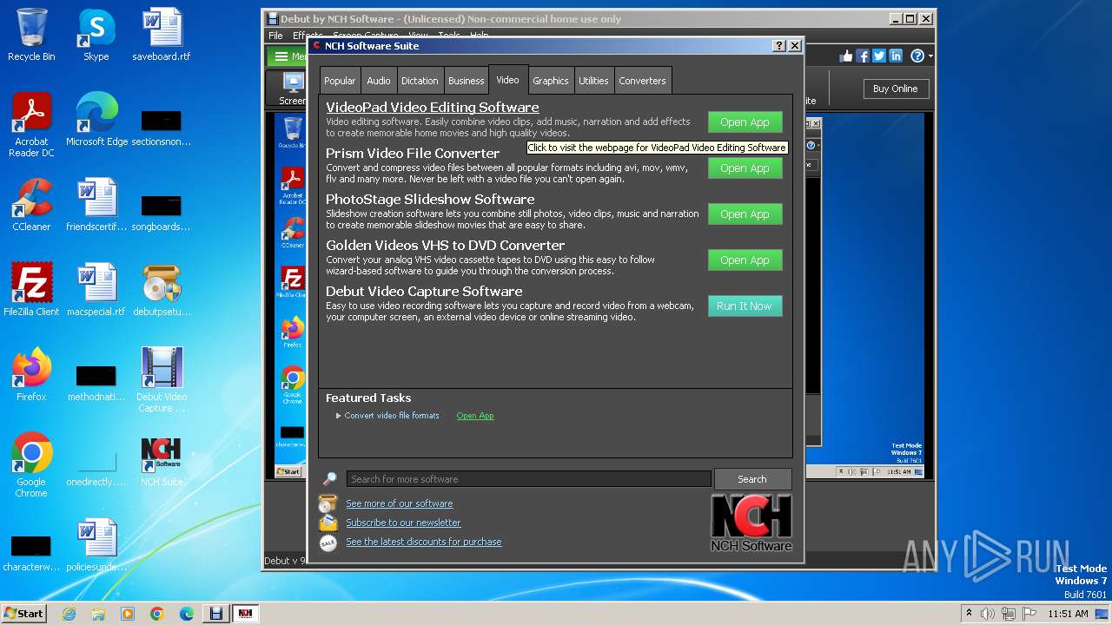Select the Skype desktop shortcut
The image size is (1112, 625).
point(96,36)
